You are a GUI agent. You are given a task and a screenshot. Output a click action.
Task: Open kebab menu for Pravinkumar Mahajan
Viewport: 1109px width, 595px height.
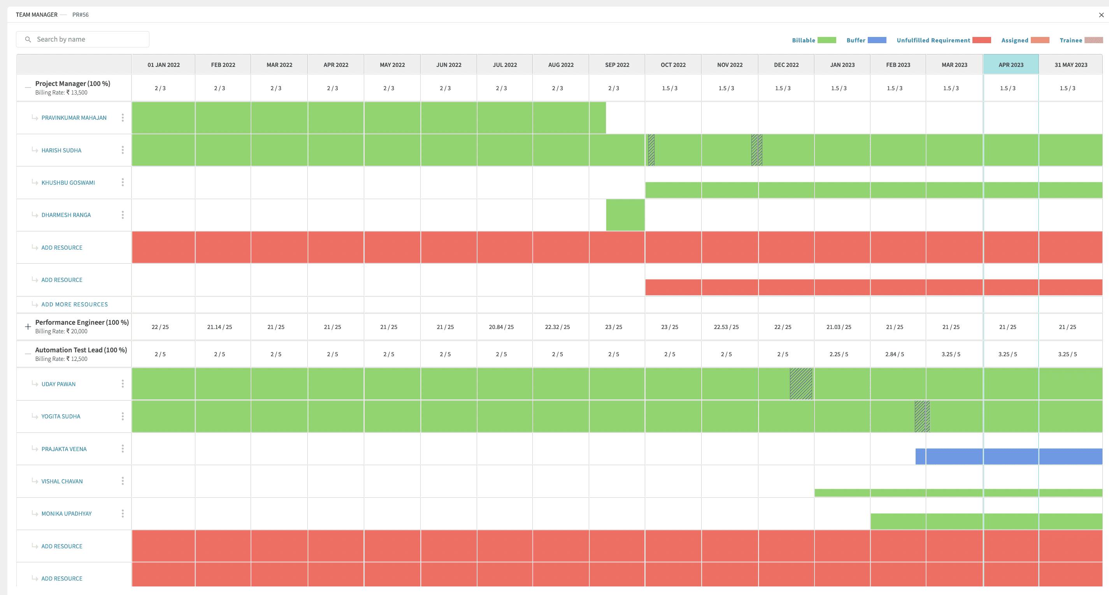[x=123, y=117]
